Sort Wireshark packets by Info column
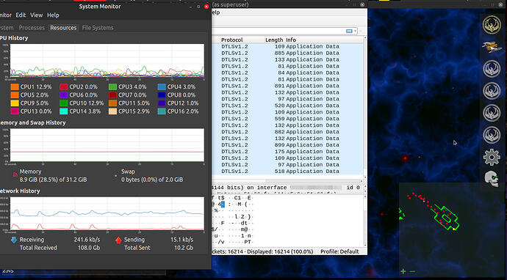 coord(291,40)
